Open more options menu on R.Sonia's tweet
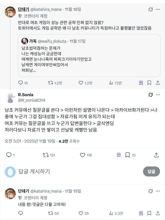The width and height of the screenshot is (165, 220). (x=158, y=95)
